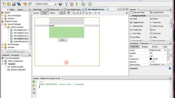Pick the Label component in Palette

pyautogui.click(x=133, y=19)
